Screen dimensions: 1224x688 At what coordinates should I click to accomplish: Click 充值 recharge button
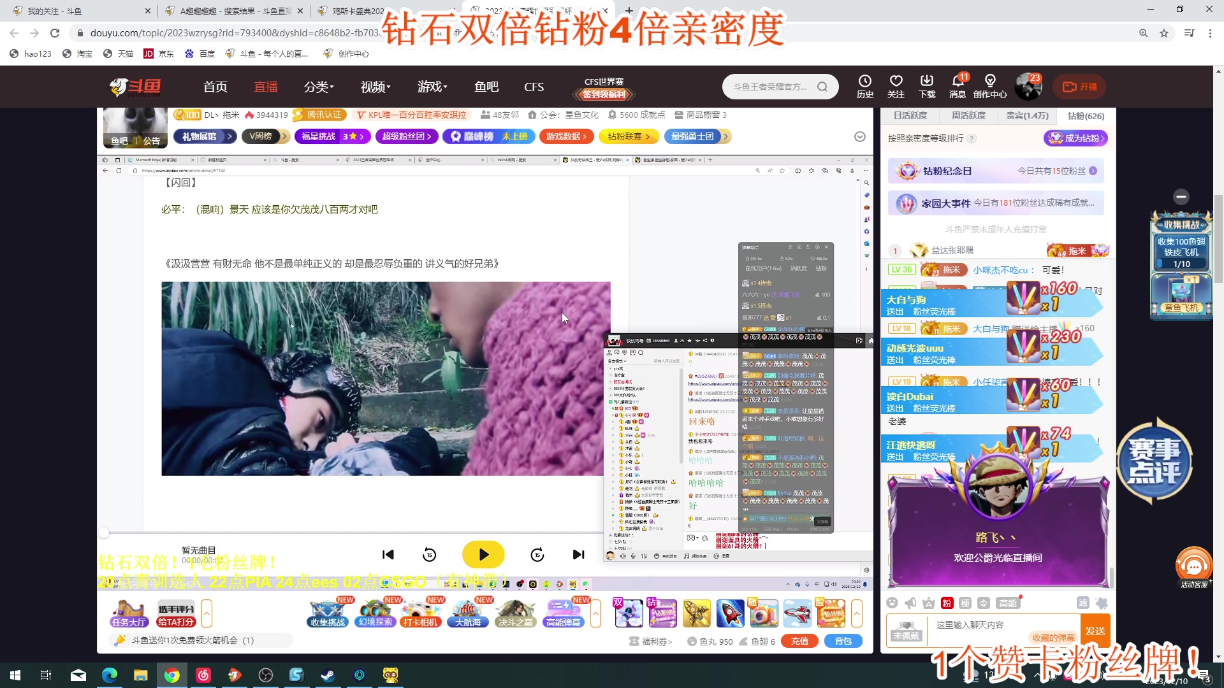point(799,641)
